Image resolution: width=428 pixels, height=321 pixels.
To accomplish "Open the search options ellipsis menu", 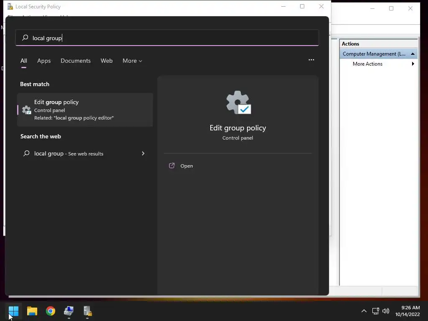I will coord(311,60).
